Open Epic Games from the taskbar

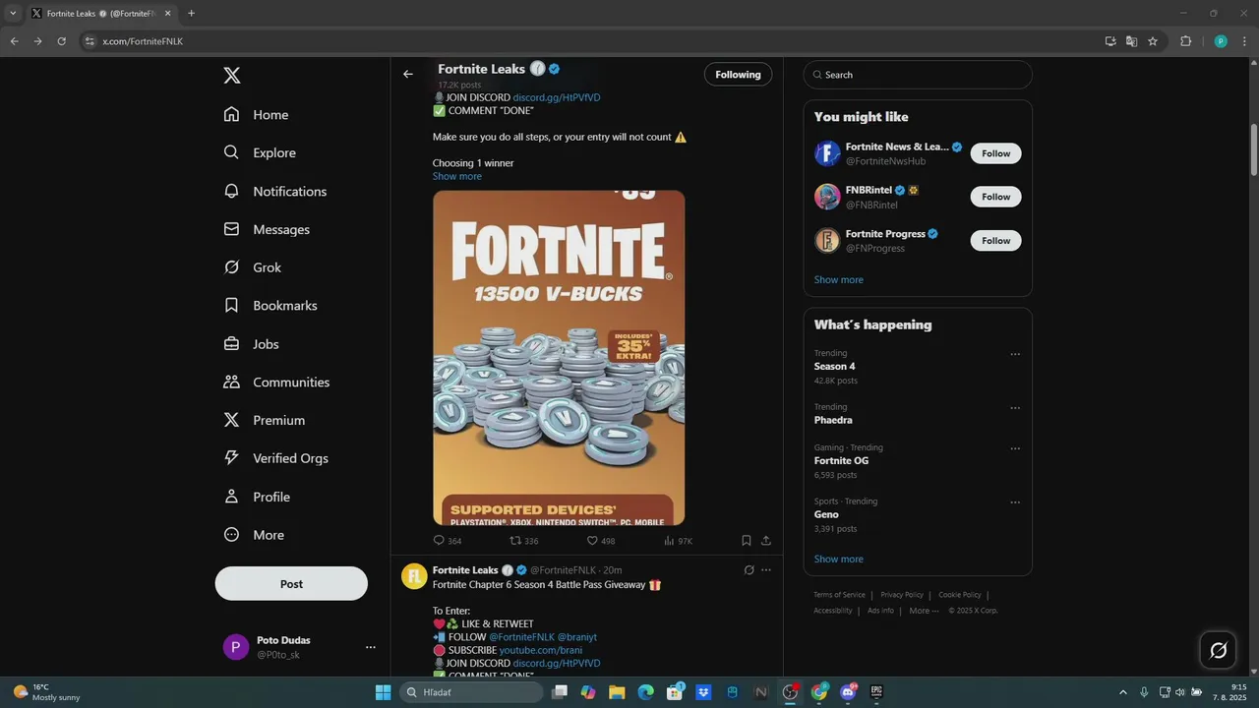tap(876, 692)
